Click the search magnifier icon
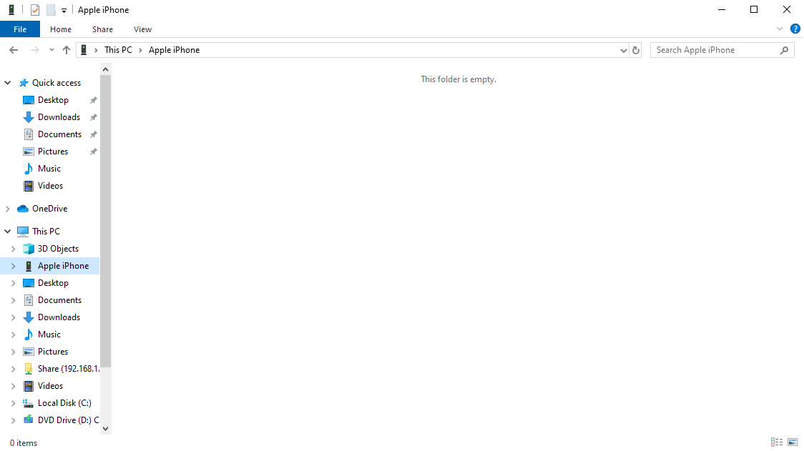The width and height of the screenshot is (804, 451). click(x=784, y=50)
